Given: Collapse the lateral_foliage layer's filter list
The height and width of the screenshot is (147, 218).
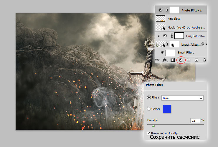Looking at the screenshot, I should [206, 44].
